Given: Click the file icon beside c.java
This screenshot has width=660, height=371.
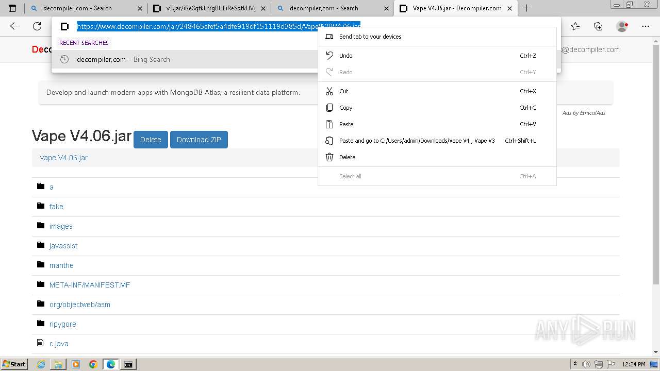Looking at the screenshot, I should 41,343.
